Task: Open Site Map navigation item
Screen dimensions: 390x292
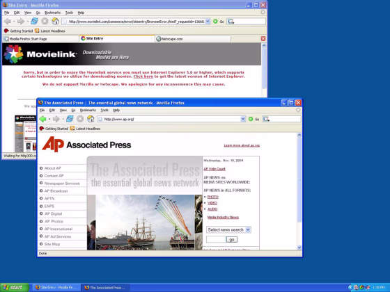Action: [x=52, y=244]
